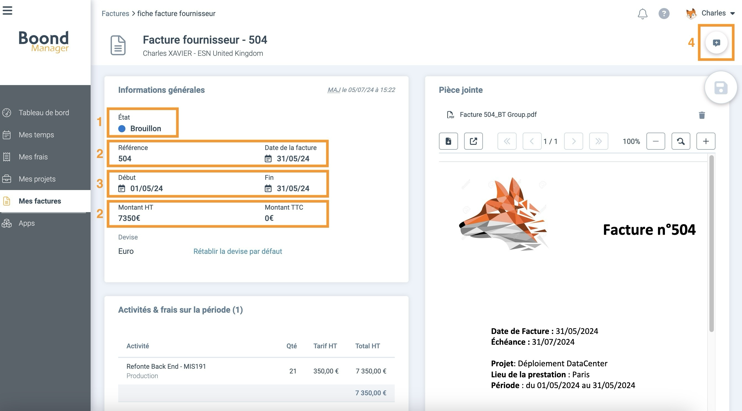The height and width of the screenshot is (411, 742).
Task: Jump to the last PDF page
Action: (x=598, y=141)
